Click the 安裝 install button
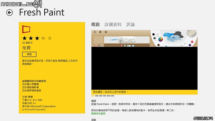The image size is (215, 121). [29, 54]
